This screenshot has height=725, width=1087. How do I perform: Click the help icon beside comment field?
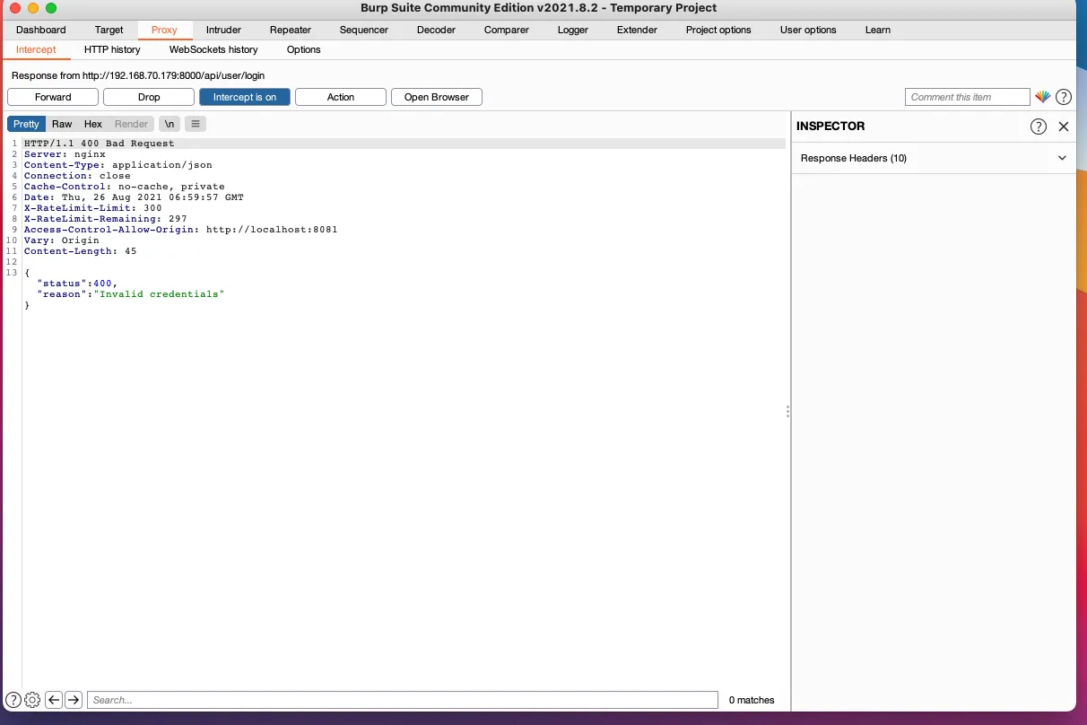pyautogui.click(x=1064, y=97)
